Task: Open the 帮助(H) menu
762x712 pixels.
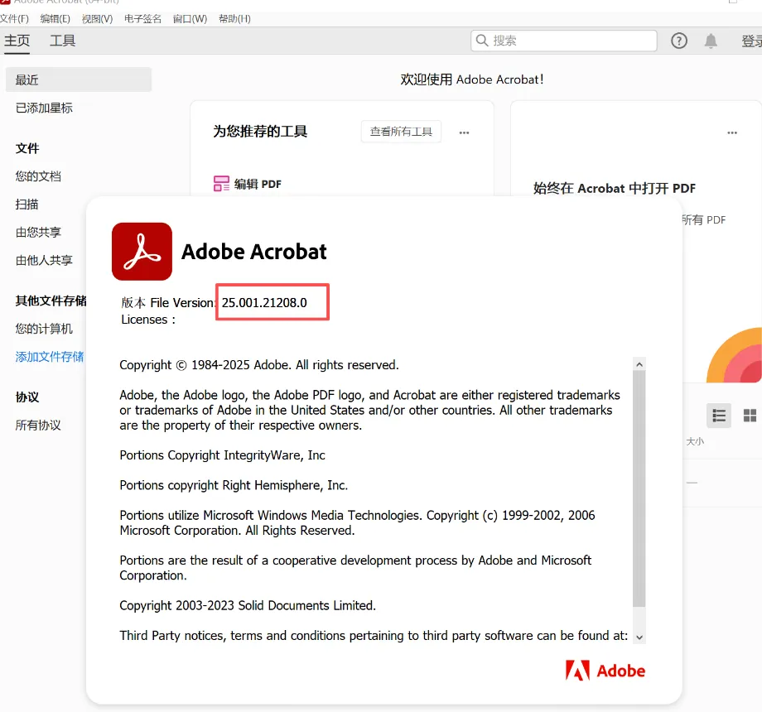Action: pyautogui.click(x=234, y=19)
